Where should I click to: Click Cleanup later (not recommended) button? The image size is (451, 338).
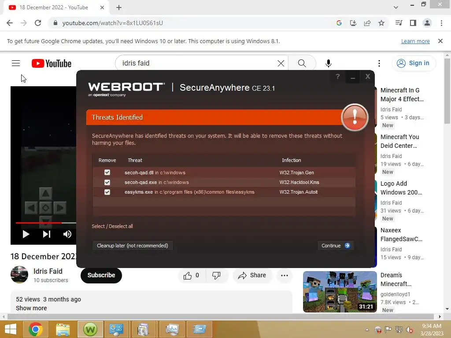(132, 246)
